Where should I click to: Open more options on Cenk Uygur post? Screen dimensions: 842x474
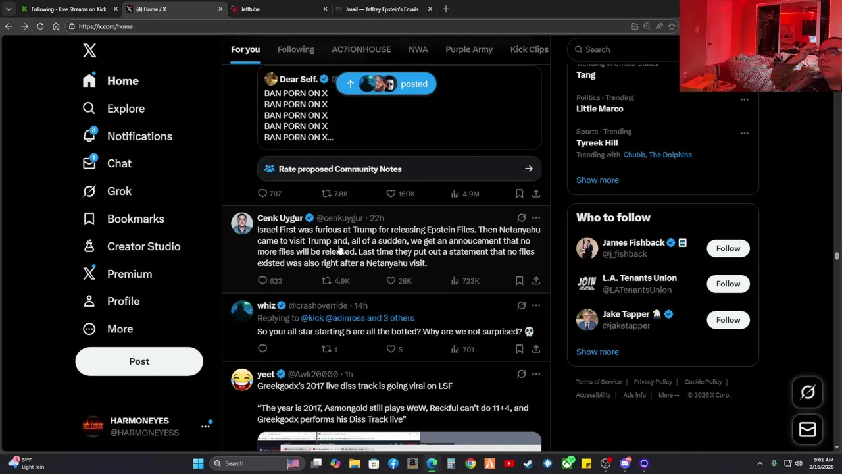[x=536, y=218]
